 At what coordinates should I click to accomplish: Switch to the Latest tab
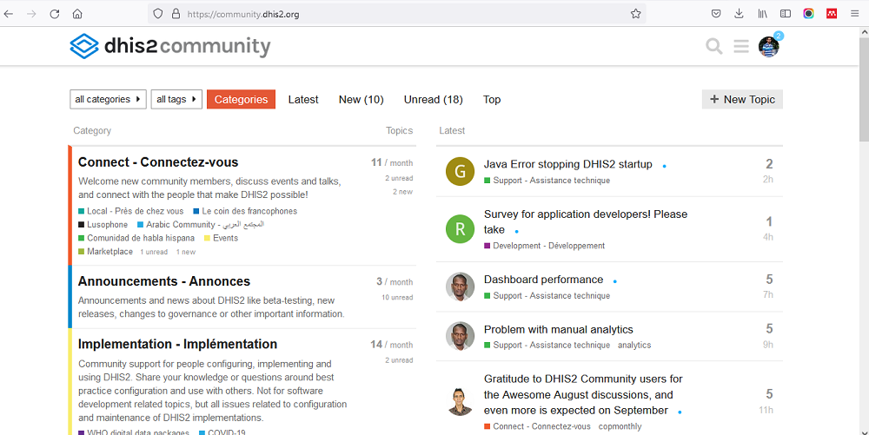[303, 100]
